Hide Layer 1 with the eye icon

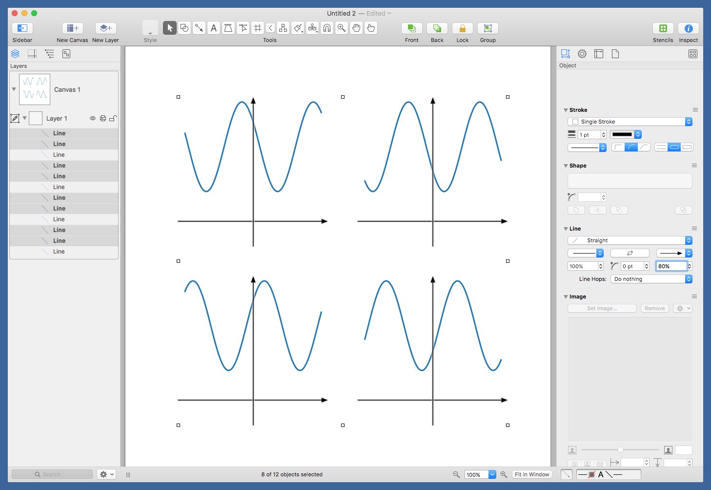coord(93,118)
